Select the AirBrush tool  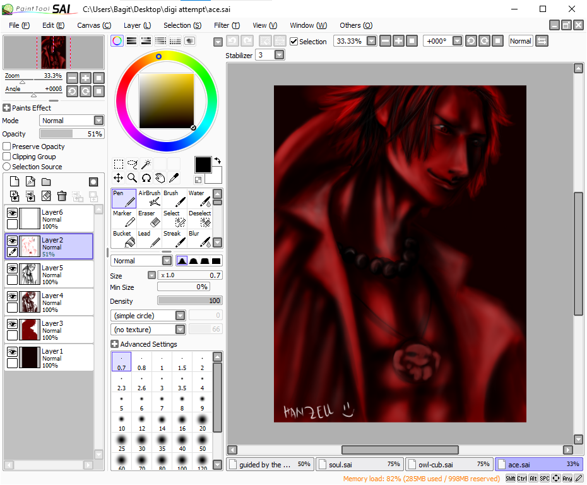coord(149,198)
